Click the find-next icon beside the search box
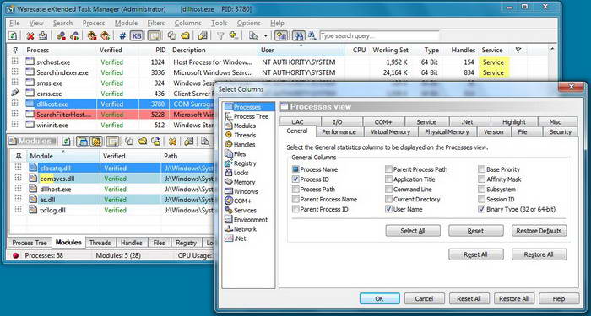Screen dimensions: 591x316 click(312, 35)
